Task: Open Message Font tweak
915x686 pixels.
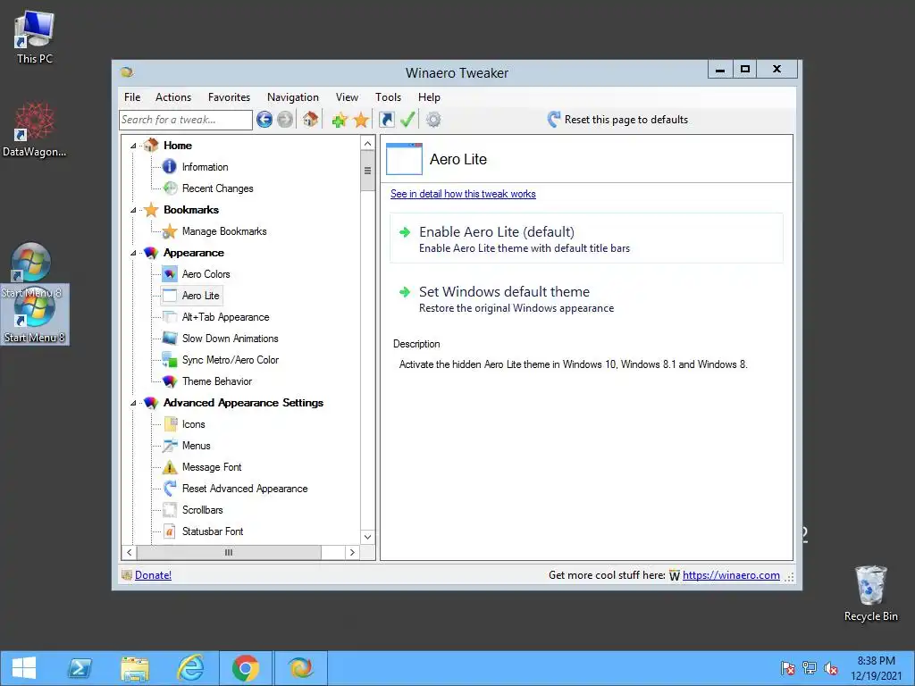Action: click(x=211, y=467)
